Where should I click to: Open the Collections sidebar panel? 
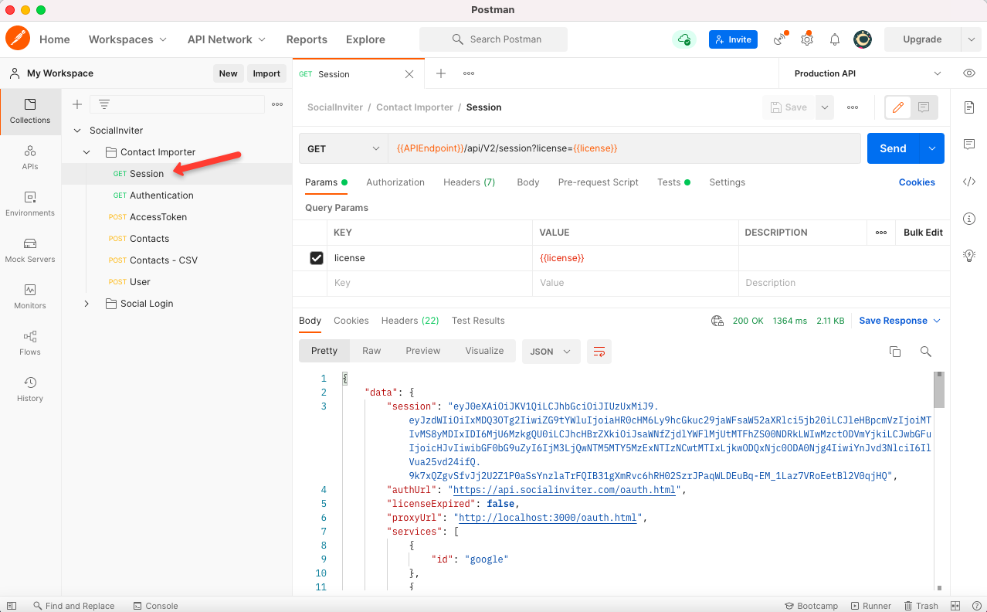click(x=30, y=111)
